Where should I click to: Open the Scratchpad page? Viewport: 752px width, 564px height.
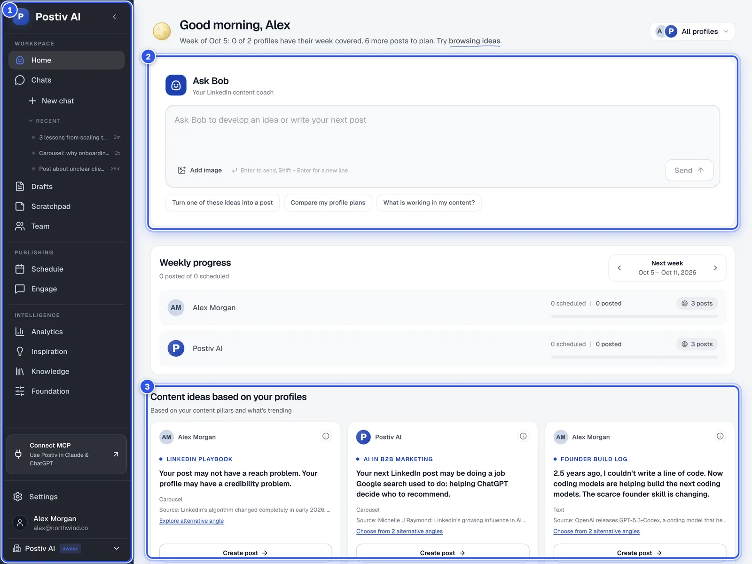(66, 206)
